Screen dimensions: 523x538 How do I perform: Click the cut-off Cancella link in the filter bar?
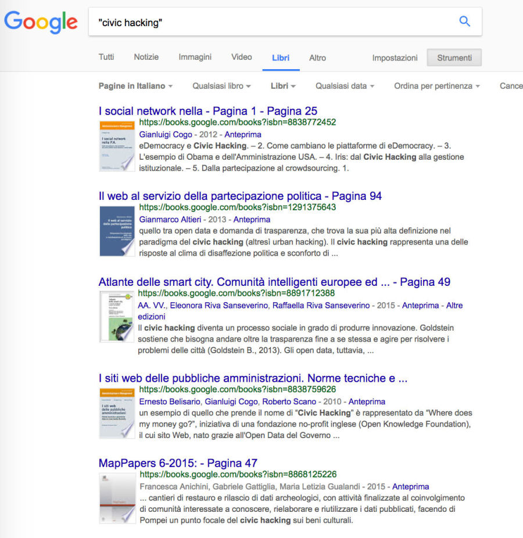tap(511, 86)
